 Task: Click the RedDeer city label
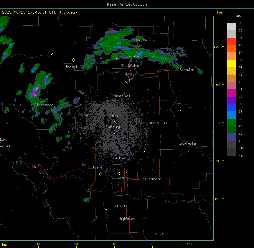[130, 75]
